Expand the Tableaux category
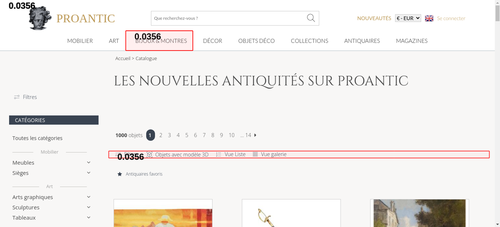Image resolution: width=500 pixels, height=227 pixels. pos(88,217)
